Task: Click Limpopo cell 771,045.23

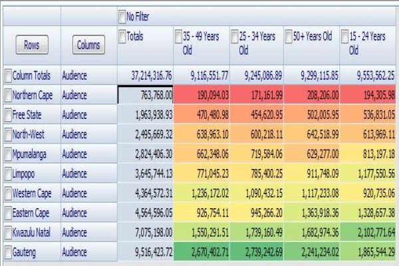Action: [x=201, y=174]
